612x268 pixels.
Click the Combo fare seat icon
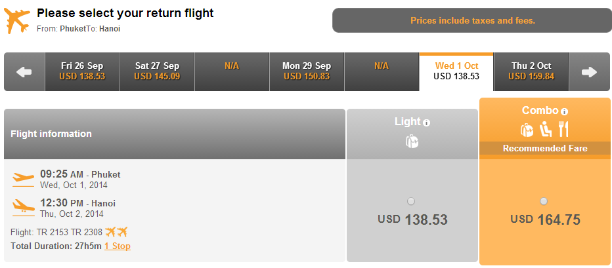pos(545,130)
